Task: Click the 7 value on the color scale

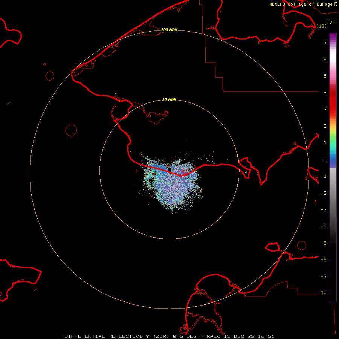Action: pyautogui.click(x=325, y=42)
